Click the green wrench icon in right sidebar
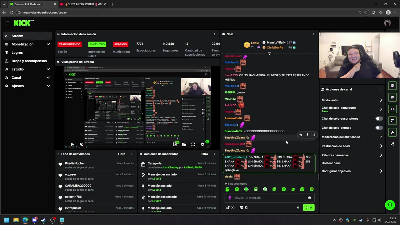The width and height of the screenshot is (400, 225). tap(392, 132)
